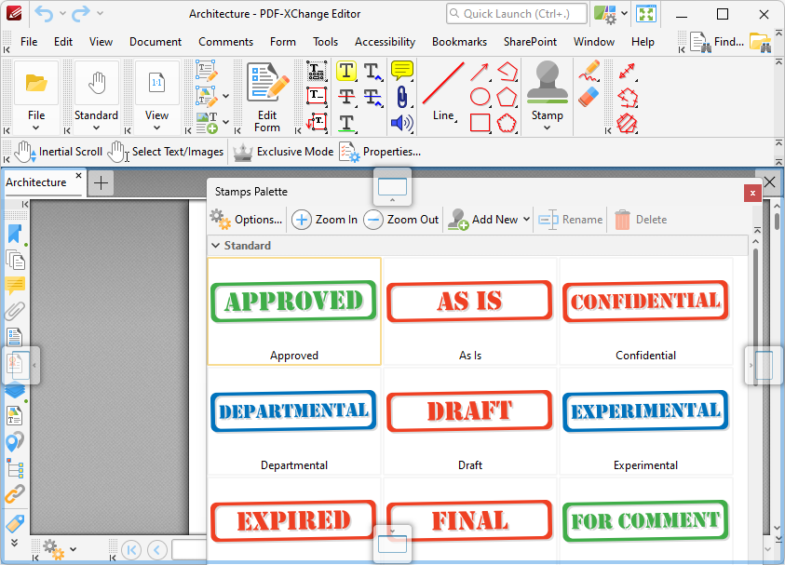Click the Stamp tool in the toolbar
Image resolution: width=785 pixels, height=565 pixels.
547,88
